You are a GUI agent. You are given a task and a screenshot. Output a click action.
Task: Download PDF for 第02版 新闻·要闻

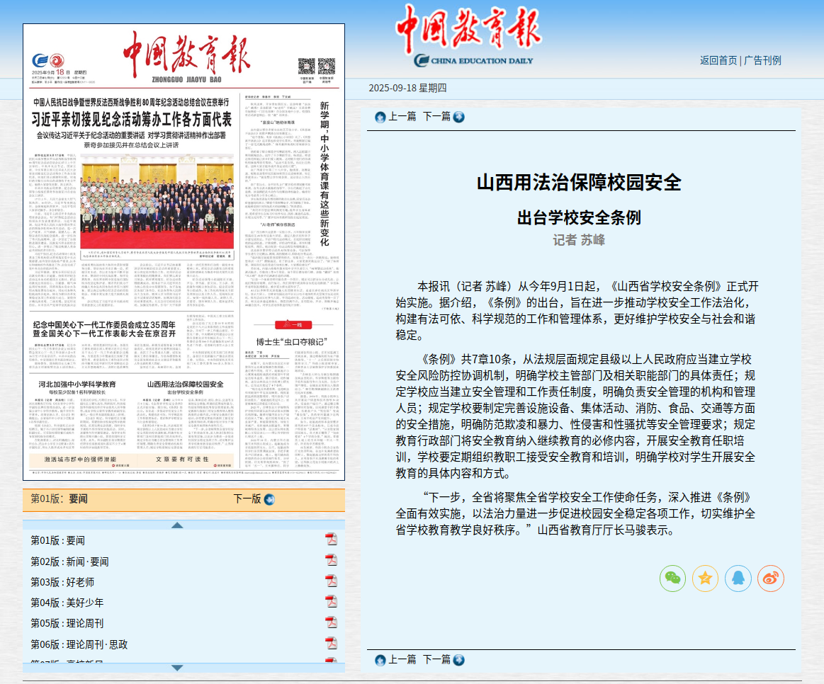click(x=331, y=561)
